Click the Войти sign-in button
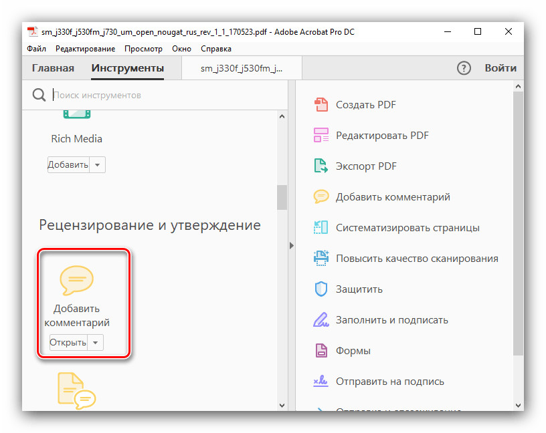The width and height of the screenshot is (546, 433). 500,68
